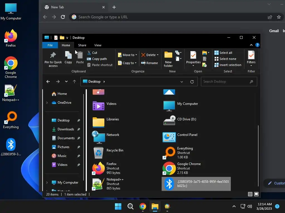Click Pin to Quick access in ribbon
Image resolution: width=285 pixels, height=213 pixels.
53,59
